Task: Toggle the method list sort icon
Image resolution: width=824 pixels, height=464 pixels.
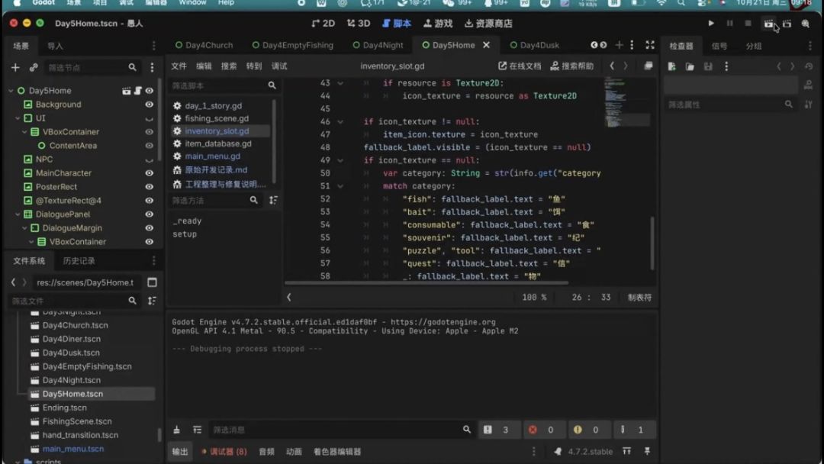Action: click(x=273, y=200)
